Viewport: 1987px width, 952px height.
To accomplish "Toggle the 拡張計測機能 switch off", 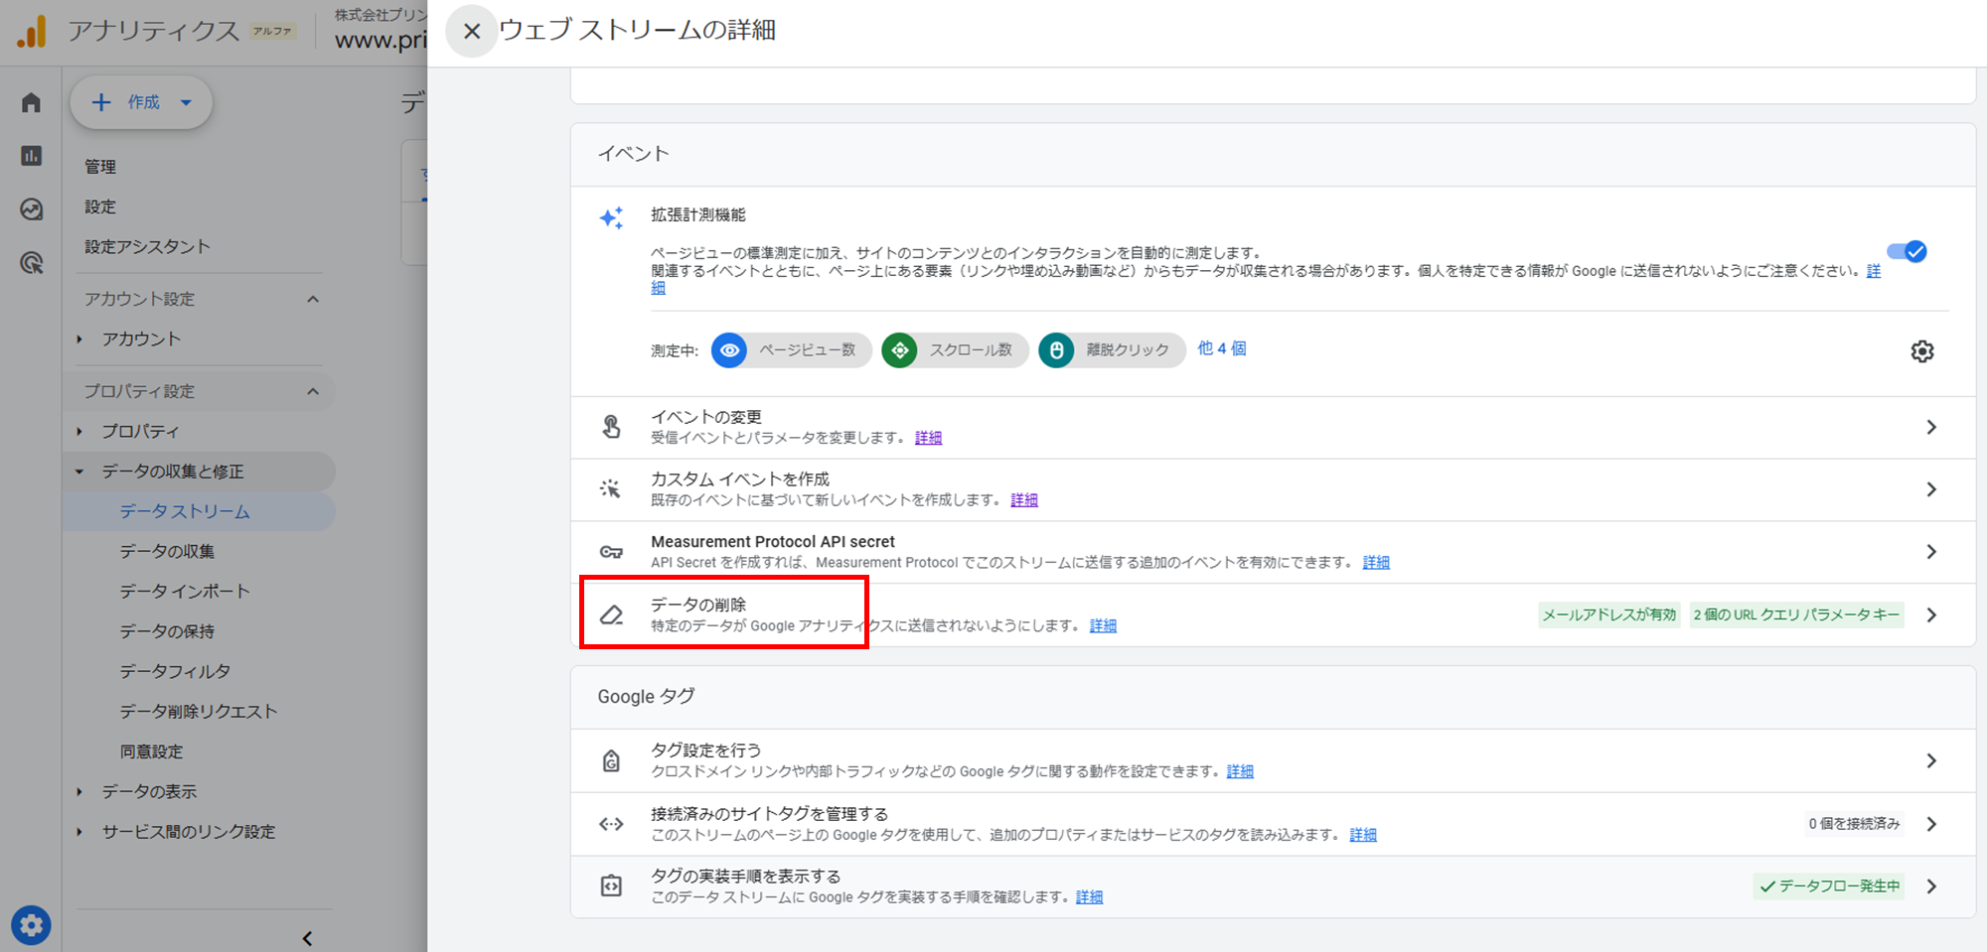I will pyautogui.click(x=1908, y=252).
